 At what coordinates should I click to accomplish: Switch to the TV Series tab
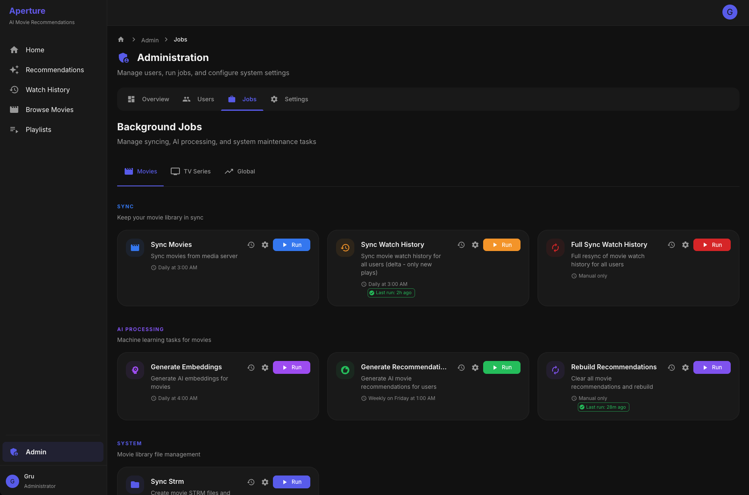pyautogui.click(x=191, y=171)
